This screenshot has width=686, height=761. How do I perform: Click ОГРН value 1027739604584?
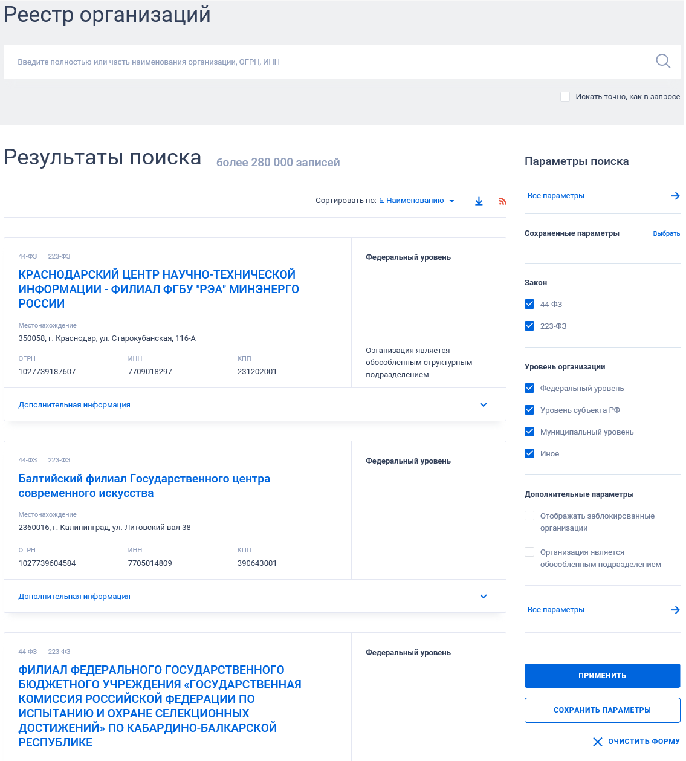click(47, 563)
